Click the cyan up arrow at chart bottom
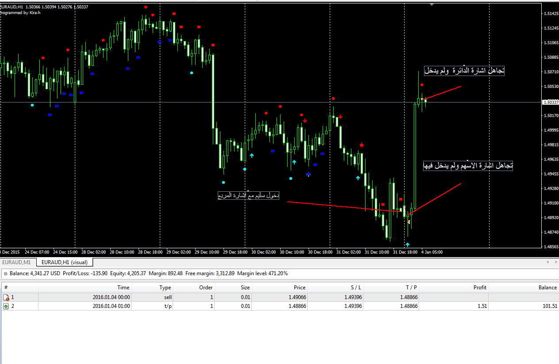559x364 pixels. click(x=408, y=244)
